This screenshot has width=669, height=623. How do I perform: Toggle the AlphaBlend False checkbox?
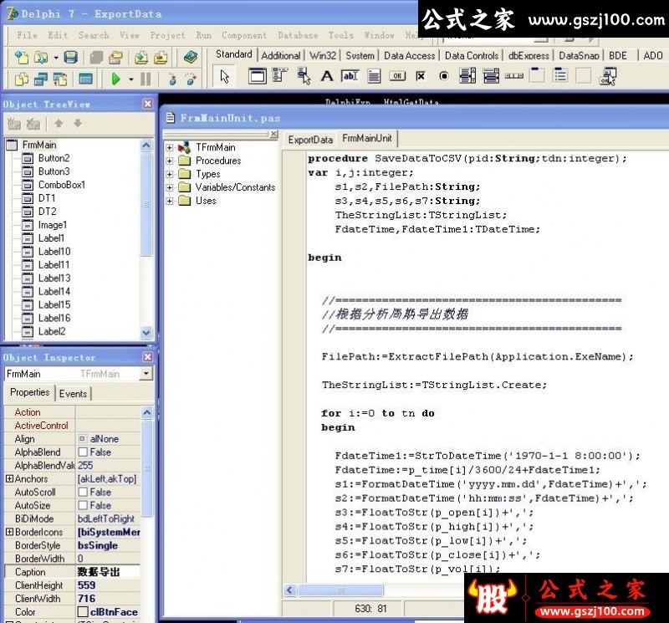pyautogui.click(x=83, y=452)
